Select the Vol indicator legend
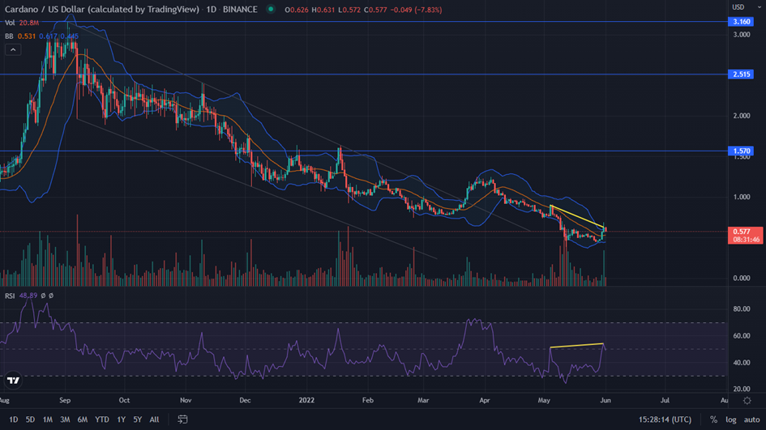The width and height of the screenshot is (766, 430). click(10, 23)
